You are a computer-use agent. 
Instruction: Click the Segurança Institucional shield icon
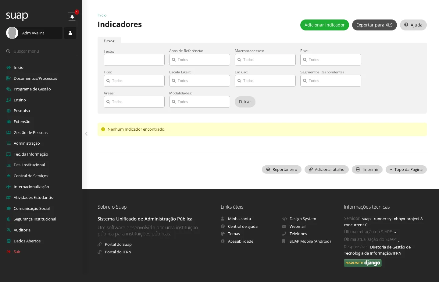point(9,219)
